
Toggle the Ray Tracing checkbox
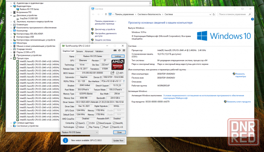click(x=87, y=127)
